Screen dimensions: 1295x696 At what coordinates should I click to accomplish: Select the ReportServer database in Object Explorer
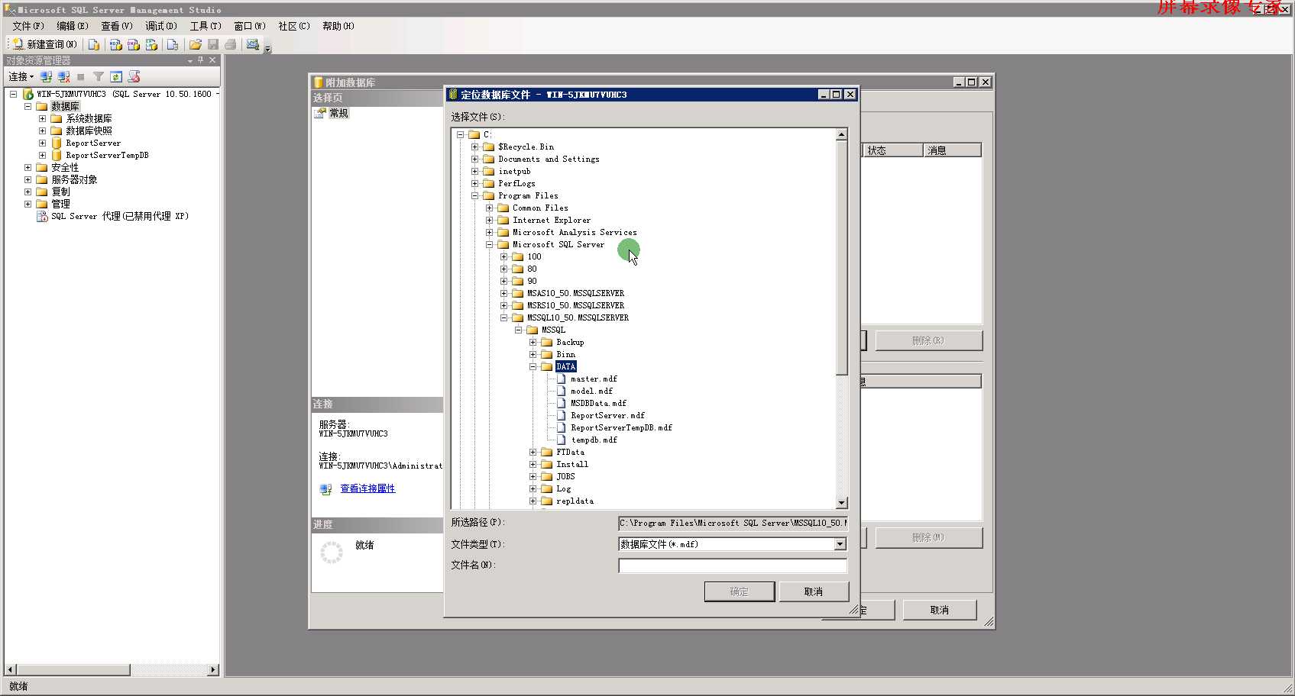tap(92, 143)
